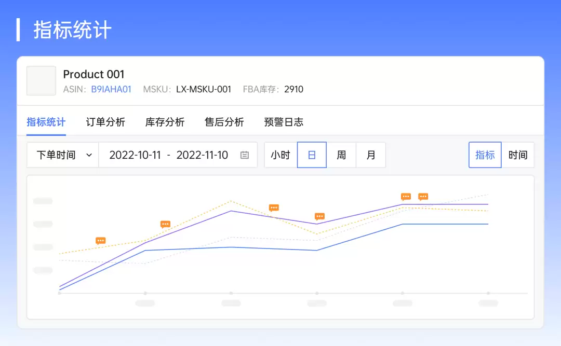
Task: Expand the 下单时间 dropdown
Action: [62, 155]
